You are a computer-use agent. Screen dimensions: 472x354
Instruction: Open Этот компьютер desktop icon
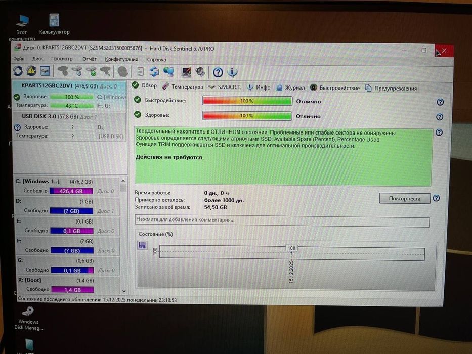[22, 28]
